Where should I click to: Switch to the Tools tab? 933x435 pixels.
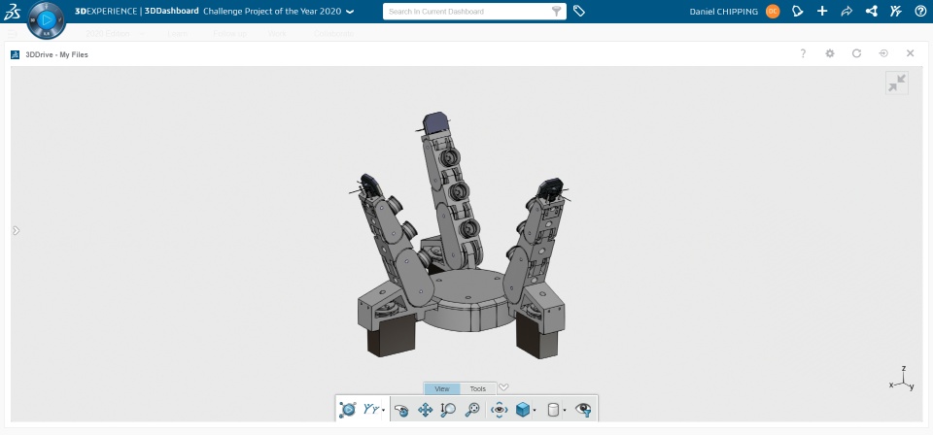click(x=478, y=388)
